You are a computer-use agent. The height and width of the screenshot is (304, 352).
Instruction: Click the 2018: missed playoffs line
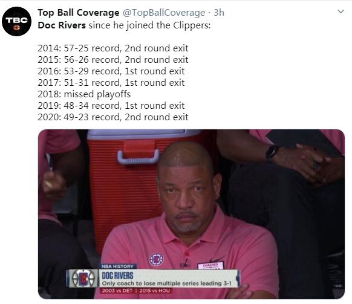click(x=84, y=94)
